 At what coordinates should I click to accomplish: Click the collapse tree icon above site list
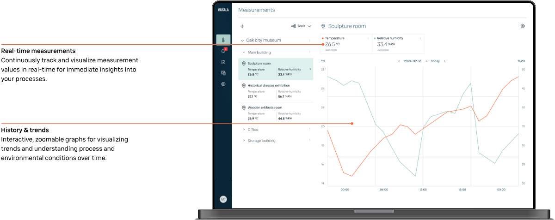point(242,26)
